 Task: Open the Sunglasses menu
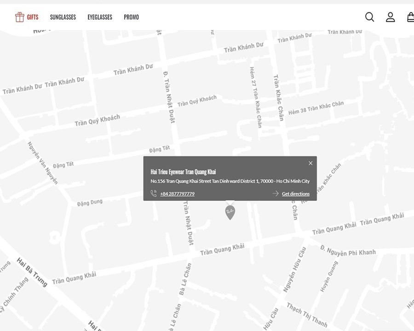point(63,17)
